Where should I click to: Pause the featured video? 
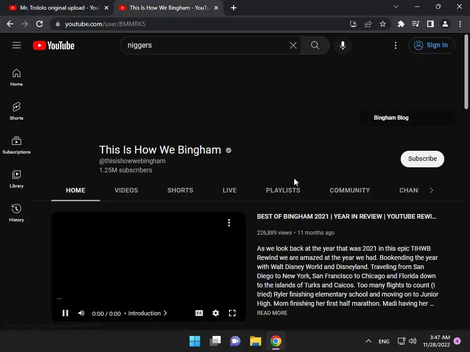[65, 313]
